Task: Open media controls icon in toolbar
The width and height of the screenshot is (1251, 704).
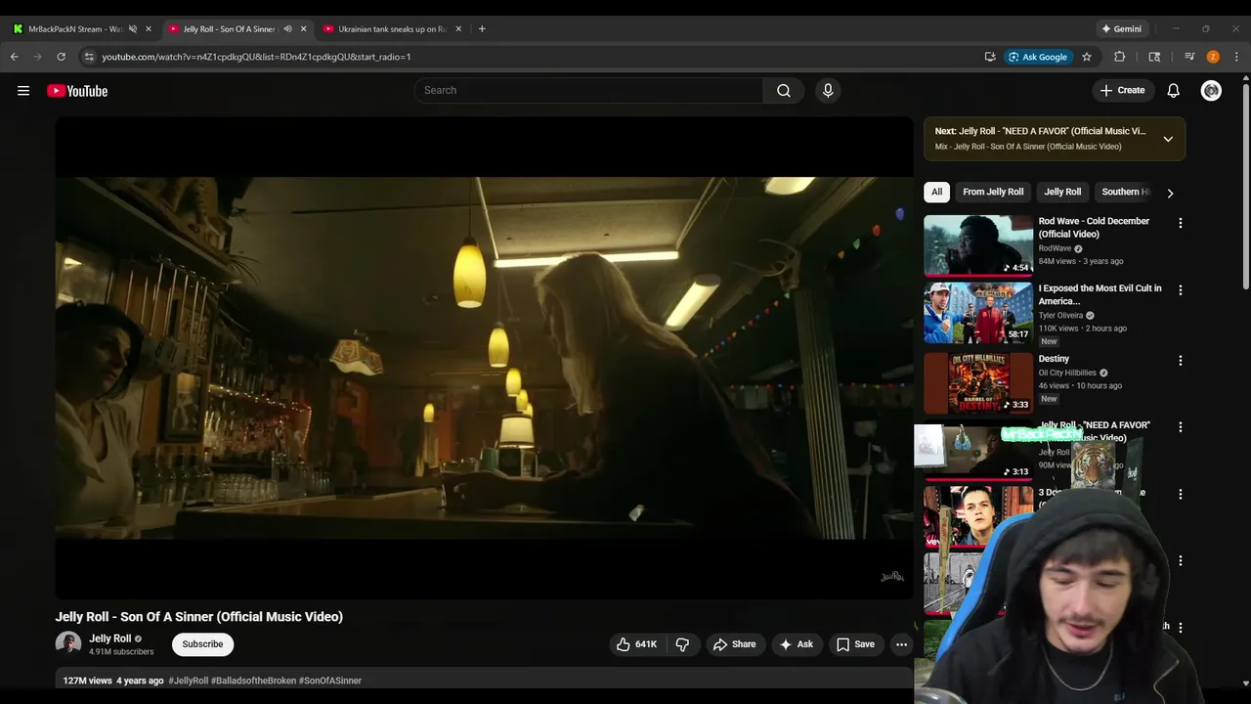Action: click(1189, 57)
